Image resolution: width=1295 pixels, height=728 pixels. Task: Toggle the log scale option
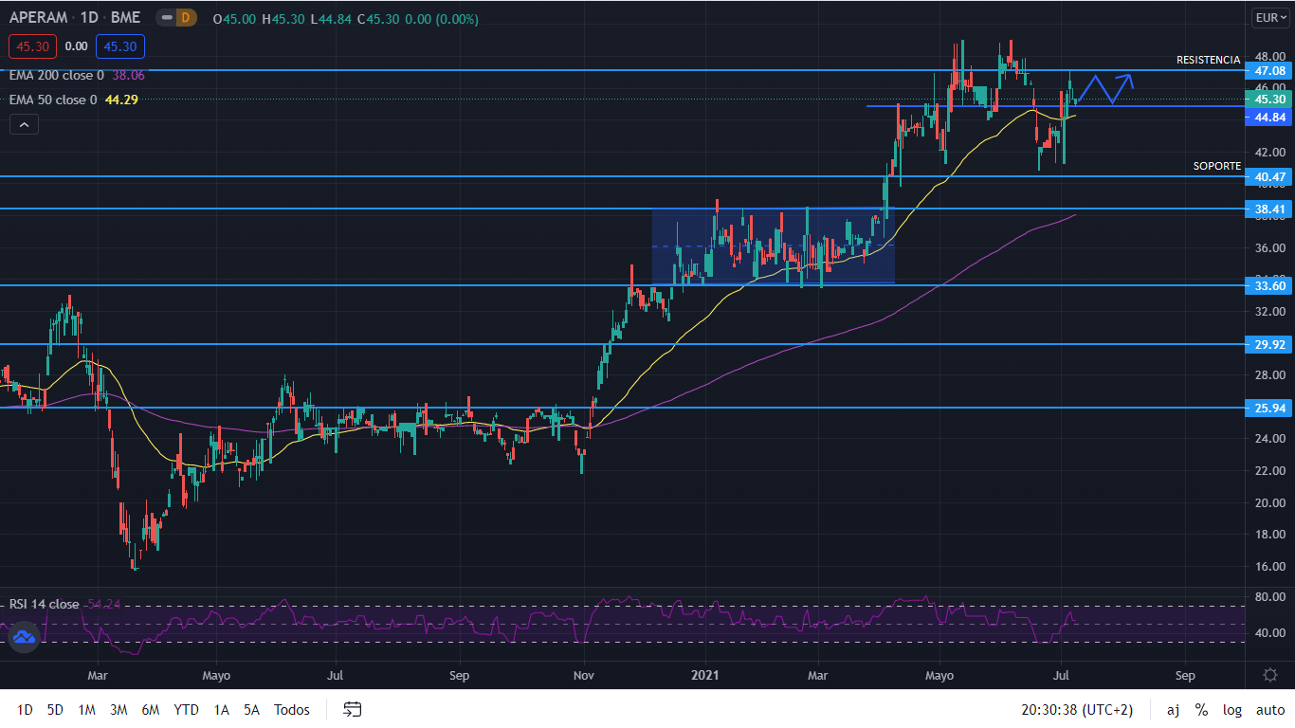pyautogui.click(x=1231, y=710)
